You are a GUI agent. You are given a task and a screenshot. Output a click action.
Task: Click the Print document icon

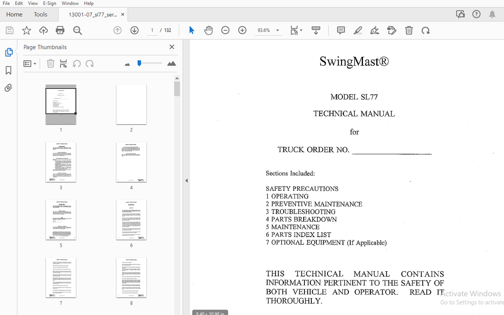click(60, 30)
